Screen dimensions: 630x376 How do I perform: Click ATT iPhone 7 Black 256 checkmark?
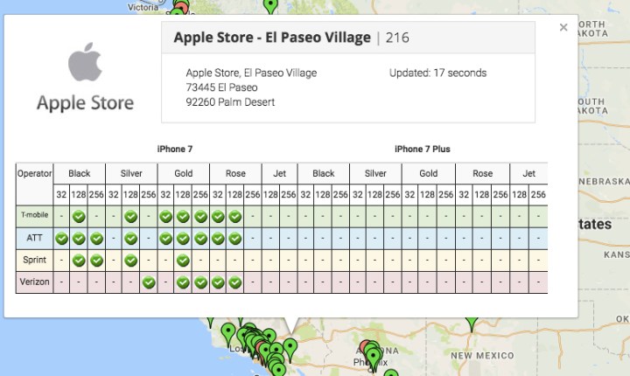point(96,239)
